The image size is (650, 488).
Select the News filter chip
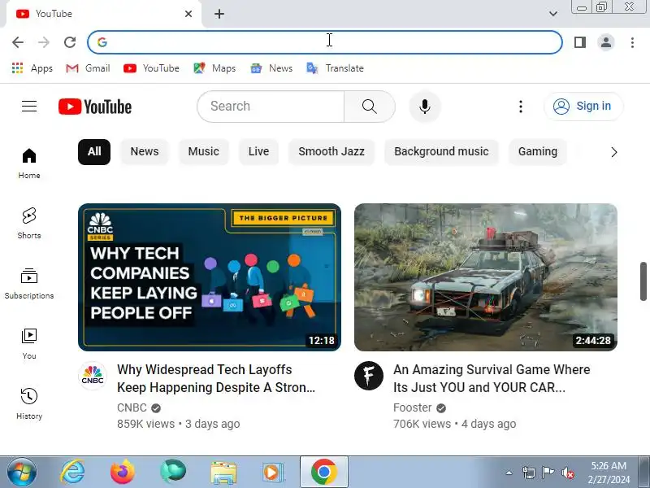point(145,152)
